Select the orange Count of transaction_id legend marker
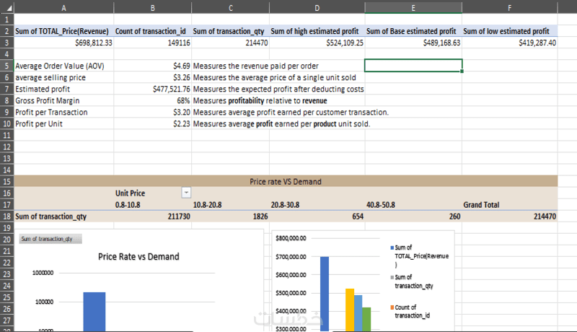The height and width of the screenshot is (332, 577). click(x=391, y=307)
